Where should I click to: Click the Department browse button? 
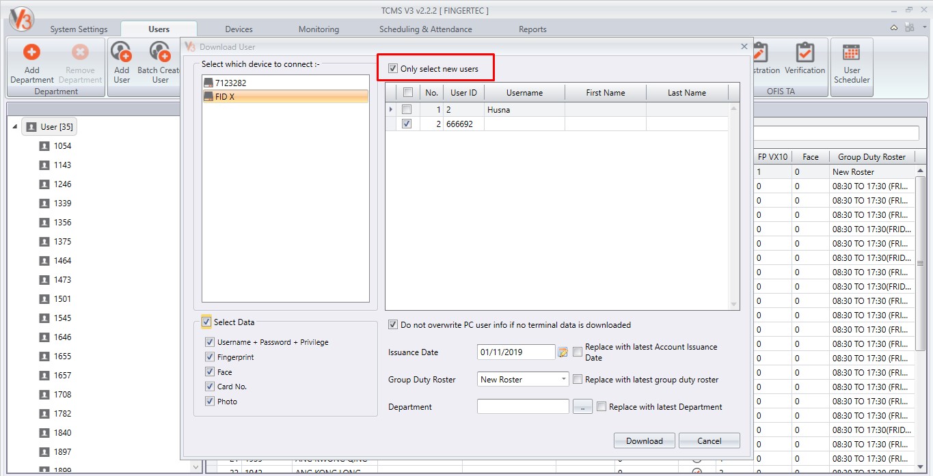(582, 407)
